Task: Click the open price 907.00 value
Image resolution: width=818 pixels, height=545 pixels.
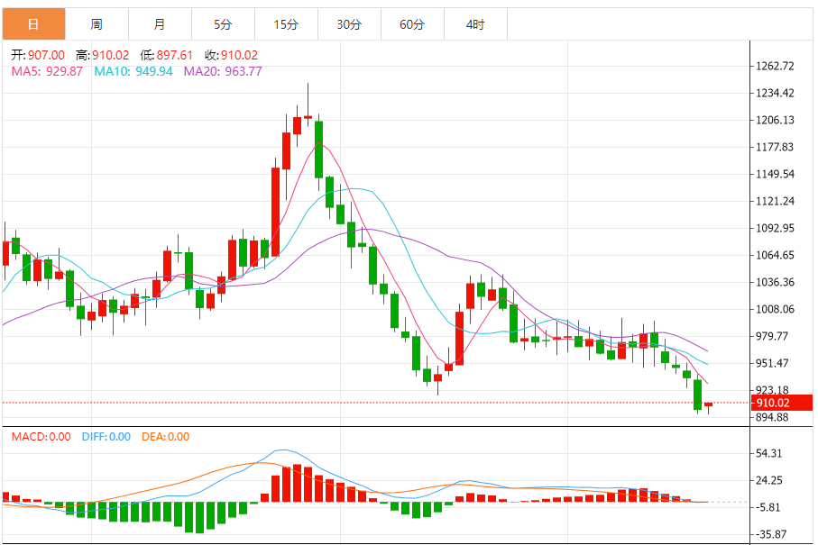Action: point(46,55)
